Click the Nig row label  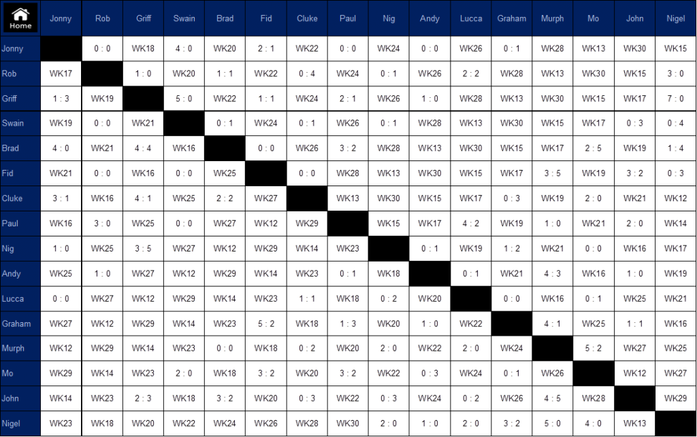[20, 249]
